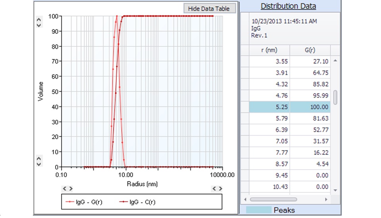The image size is (381, 218).
Task: Click the right chevron under the 0.10 radius label
Action: pyautogui.click(x=71, y=189)
